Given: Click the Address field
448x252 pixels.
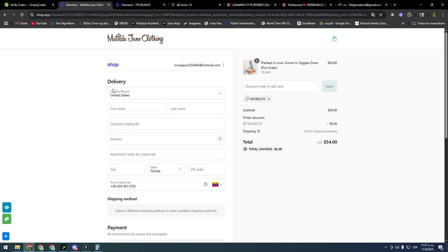Looking at the screenshot, I should click(166, 139).
